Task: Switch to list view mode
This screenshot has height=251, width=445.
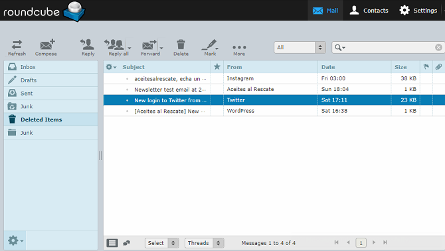Action: coord(112,243)
